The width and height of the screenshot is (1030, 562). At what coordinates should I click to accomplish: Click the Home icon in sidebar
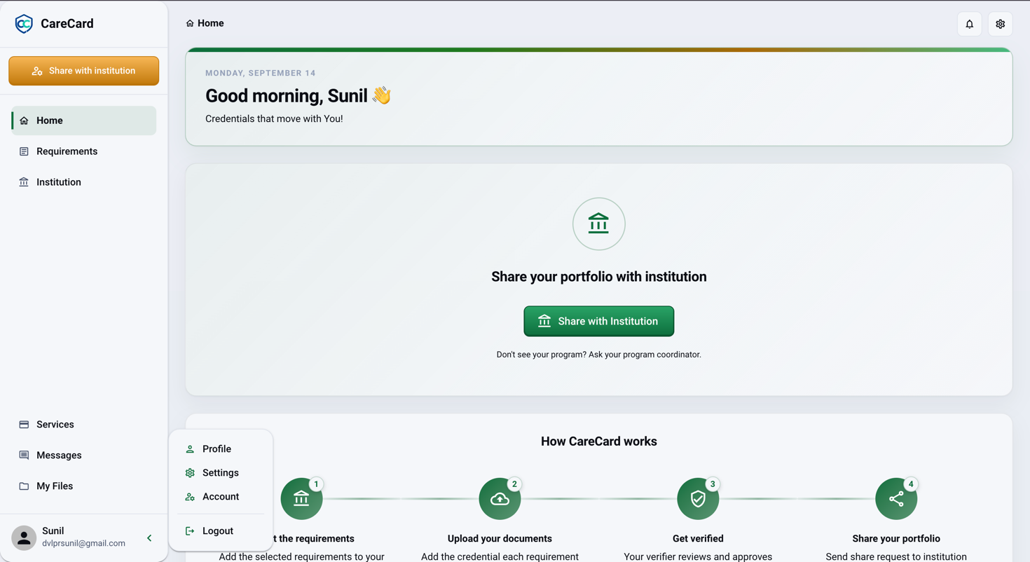(24, 121)
